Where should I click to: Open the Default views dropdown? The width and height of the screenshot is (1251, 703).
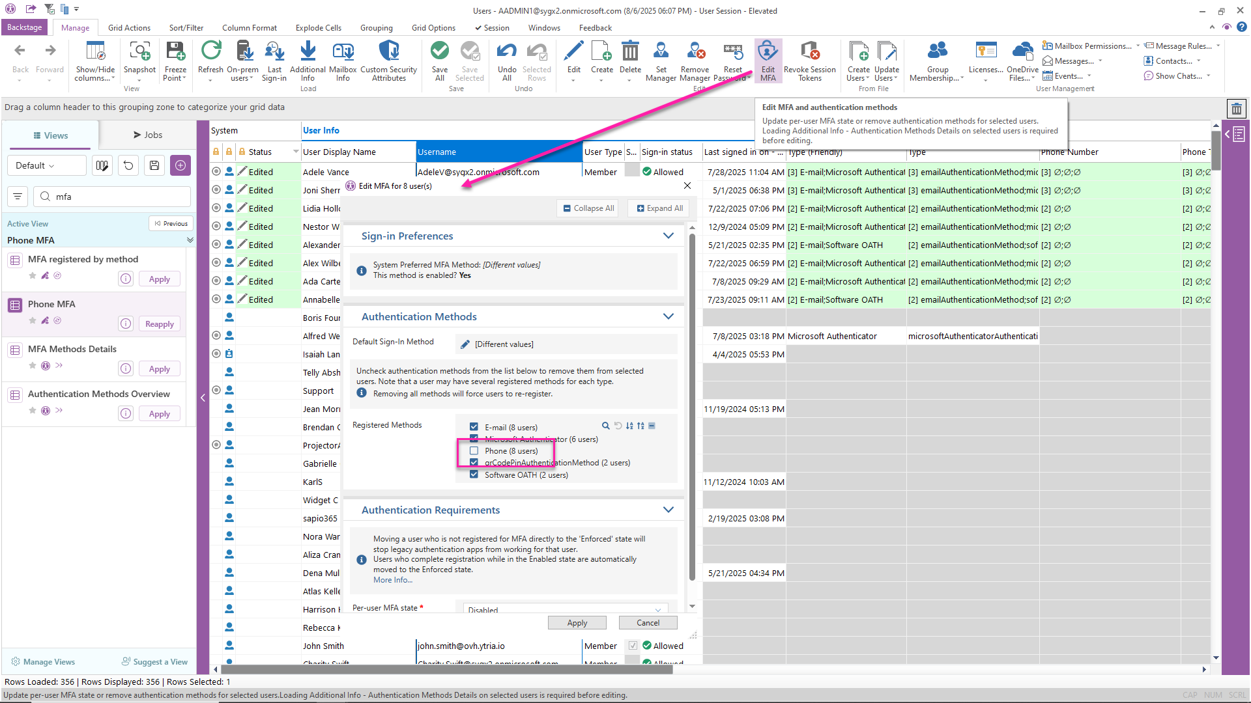pos(47,165)
